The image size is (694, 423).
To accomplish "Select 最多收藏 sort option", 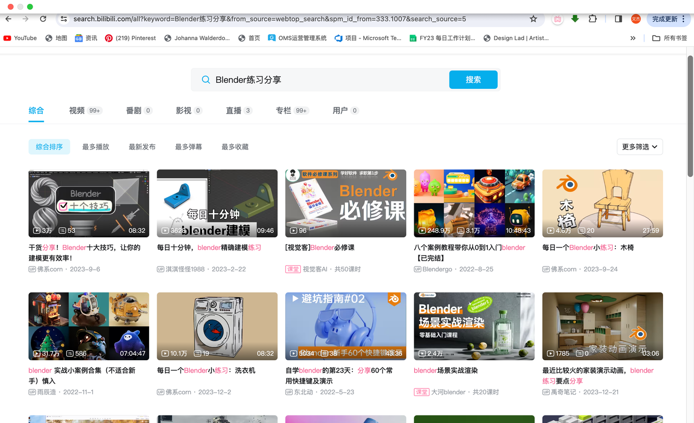I will click(x=235, y=147).
